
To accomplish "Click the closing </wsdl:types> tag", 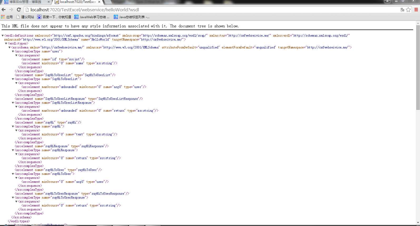I will point(19,221).
